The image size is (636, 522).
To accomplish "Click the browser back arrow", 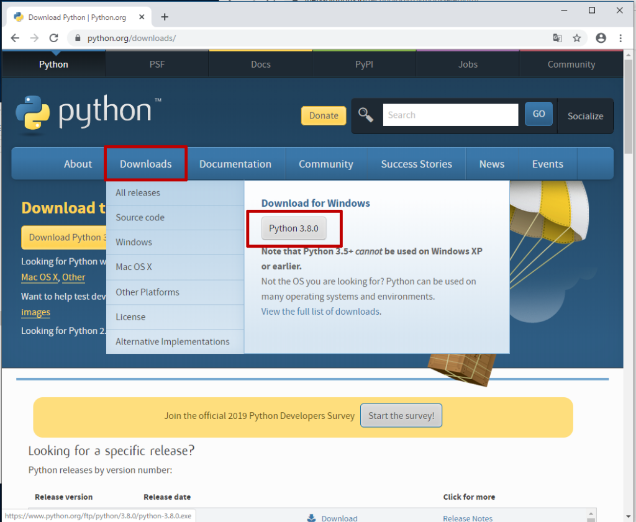I will point(15,38).
